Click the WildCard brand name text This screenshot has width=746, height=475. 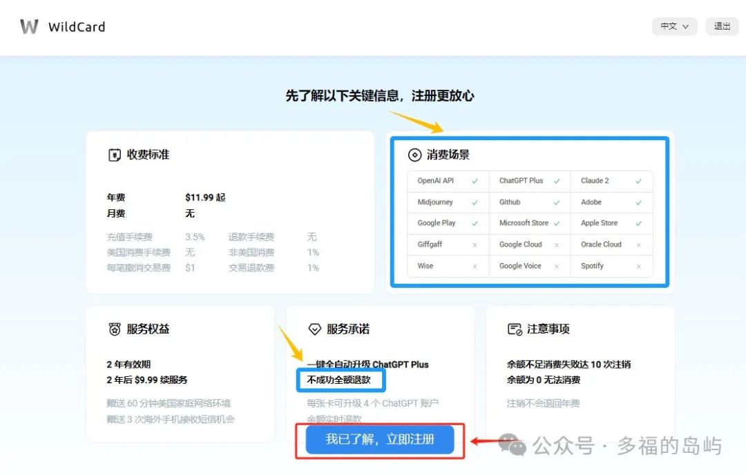(x=77, y=28)
